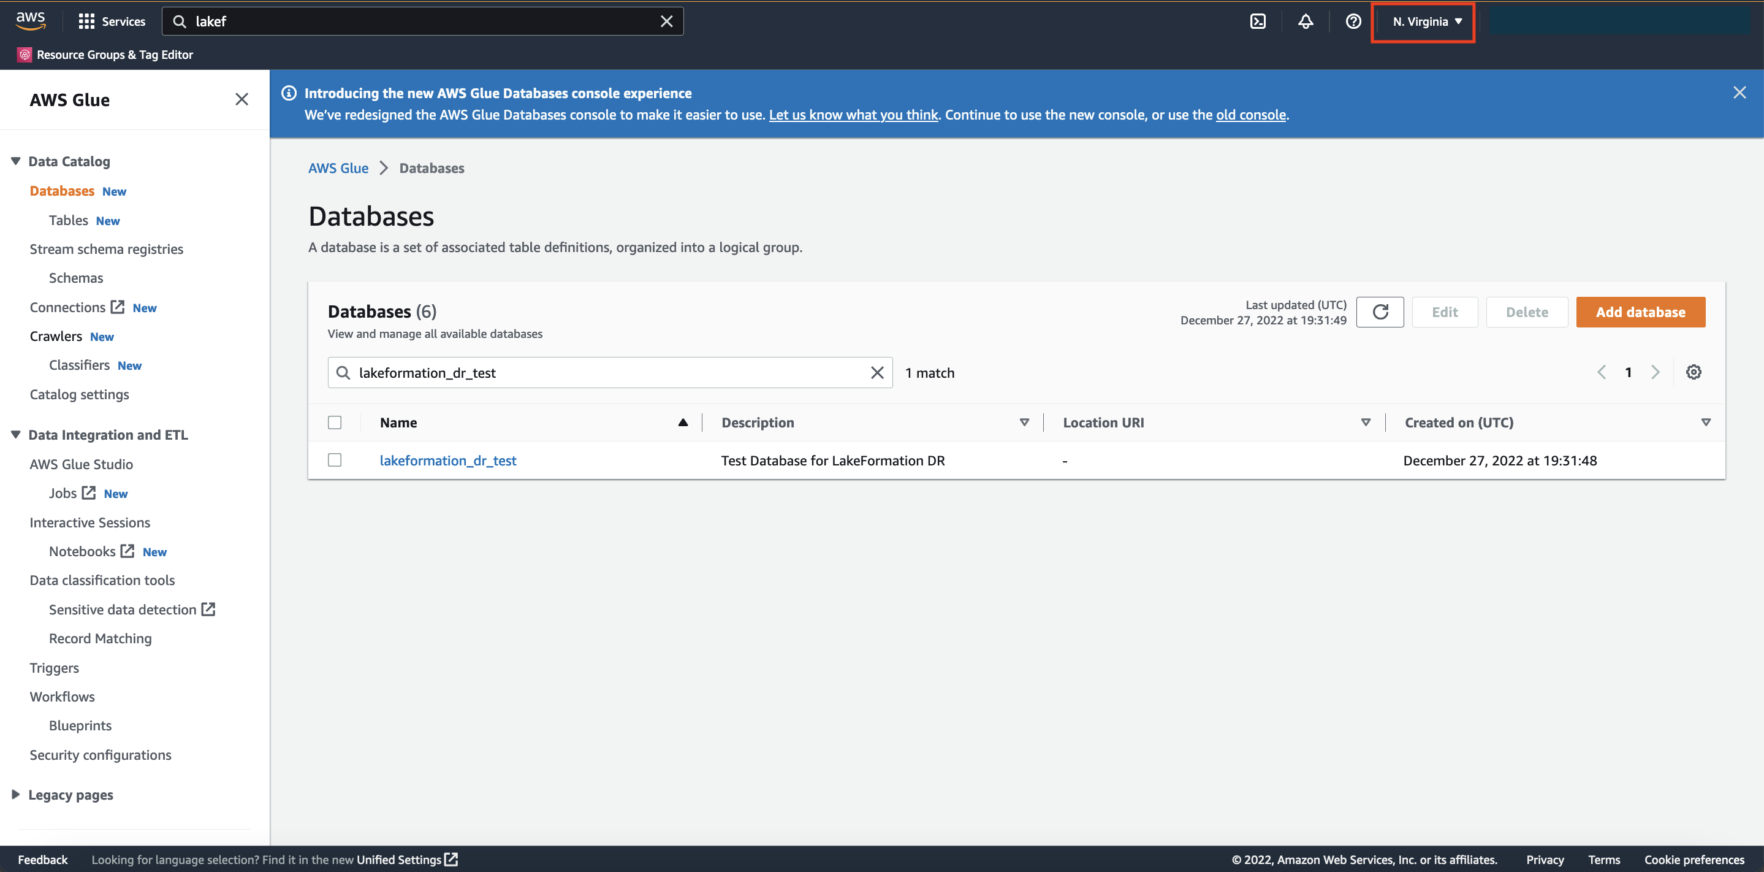Go to the previous results page
The height and width of the screenshot is (872, 1764).
[1602, 372]
